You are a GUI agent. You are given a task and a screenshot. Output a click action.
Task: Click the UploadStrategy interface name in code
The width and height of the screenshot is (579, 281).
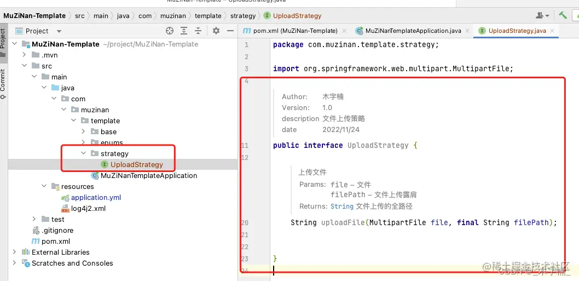[378, 145]
